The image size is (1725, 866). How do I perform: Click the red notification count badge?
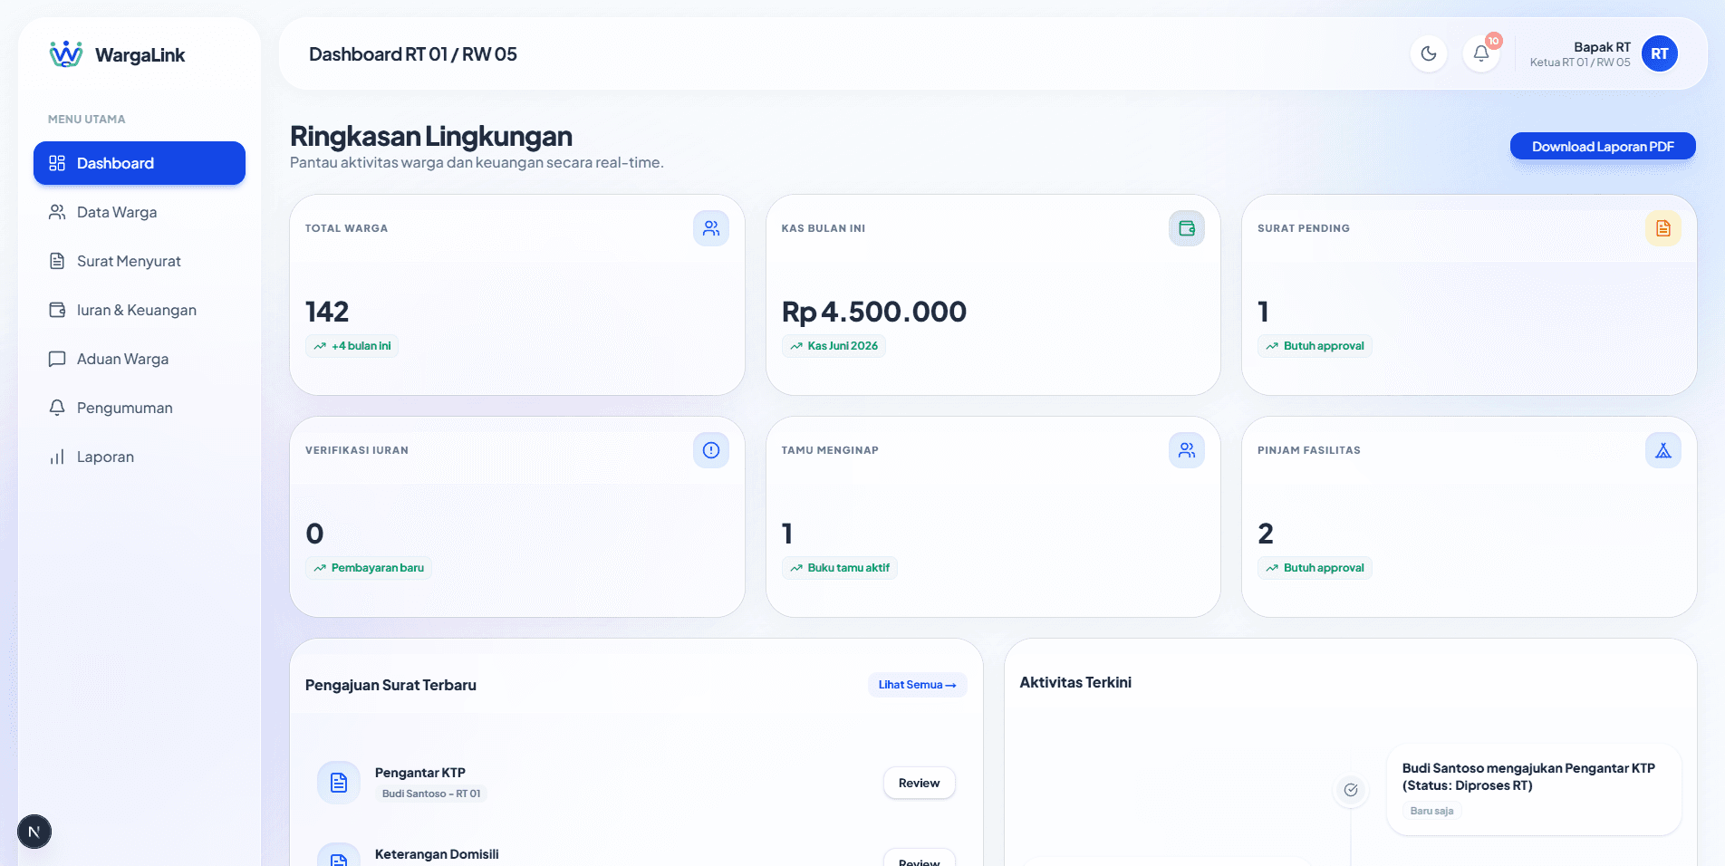pos(1494,41)
